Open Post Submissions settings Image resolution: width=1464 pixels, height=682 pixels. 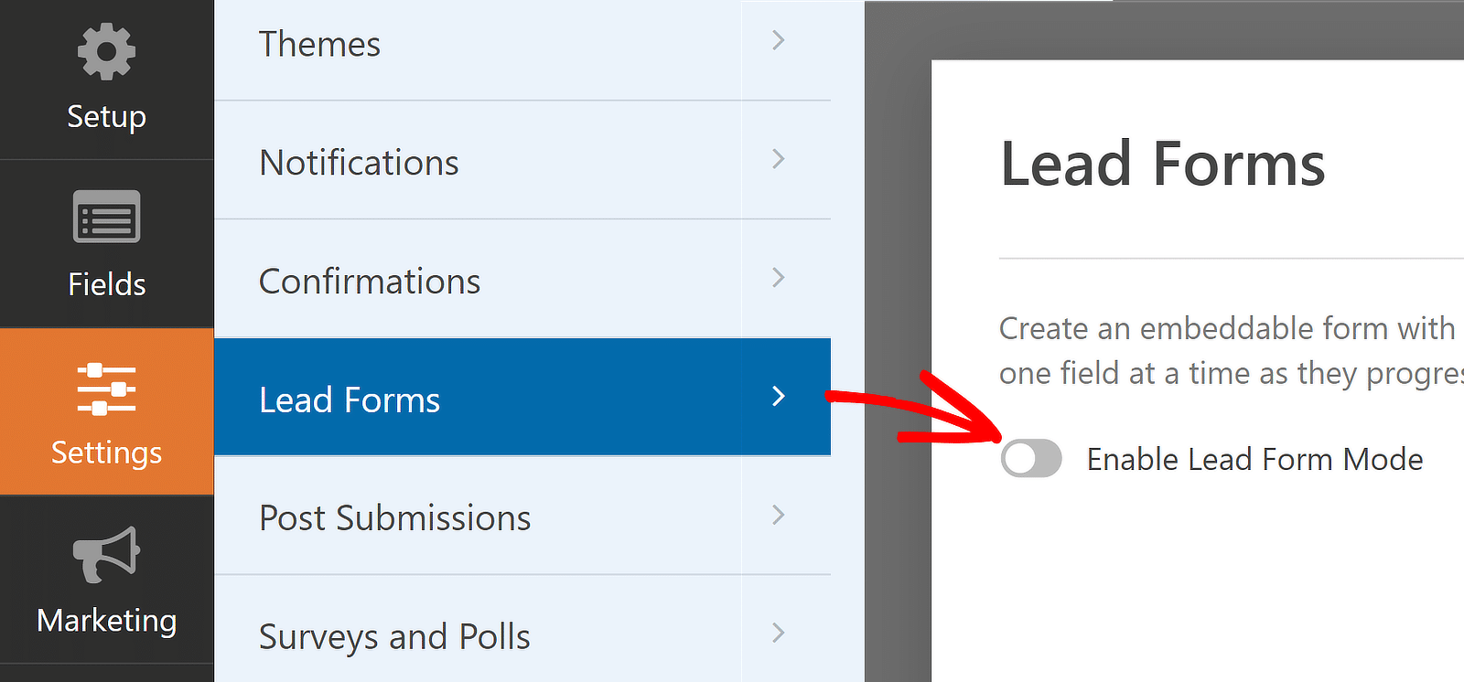[394, 518]
